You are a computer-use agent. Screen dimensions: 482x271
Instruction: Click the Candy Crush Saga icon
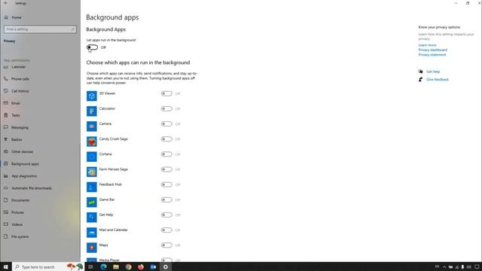92,142
